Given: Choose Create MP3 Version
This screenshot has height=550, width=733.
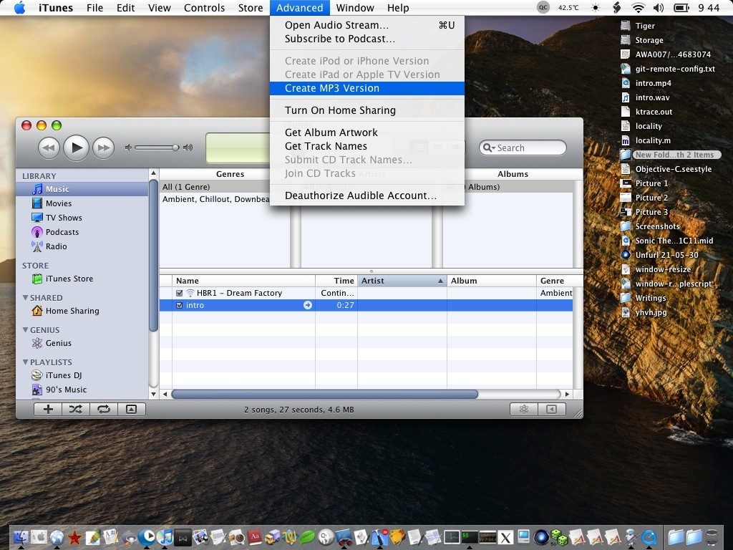Looking at the screenshot, I should click(367, 88).
